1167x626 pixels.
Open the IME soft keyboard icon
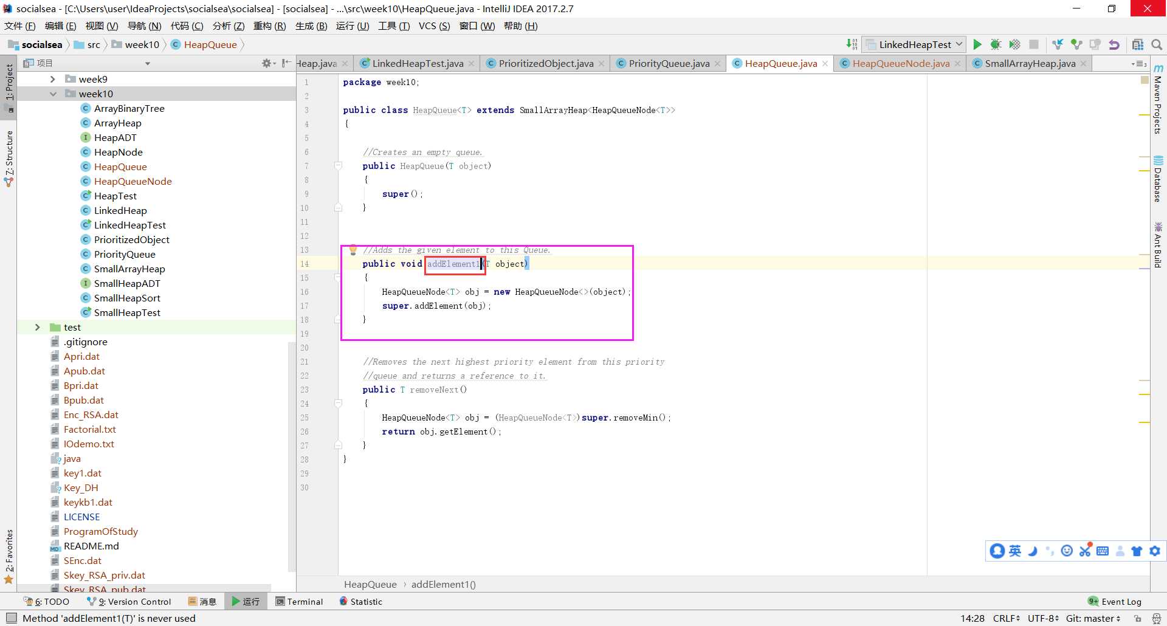pyautogui.click(x=1103, y=551)
